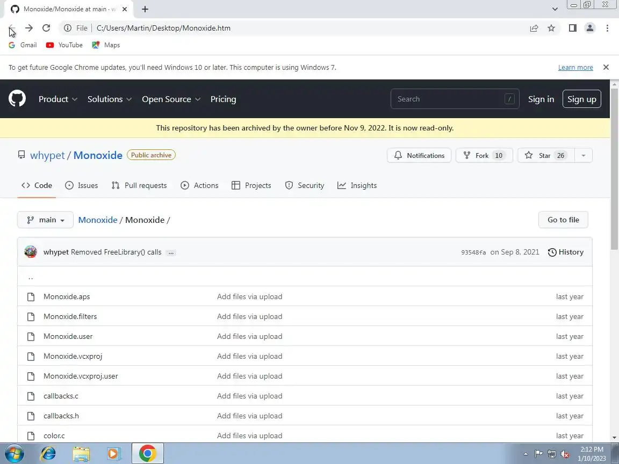Reload the page with refresh icon

46,28
